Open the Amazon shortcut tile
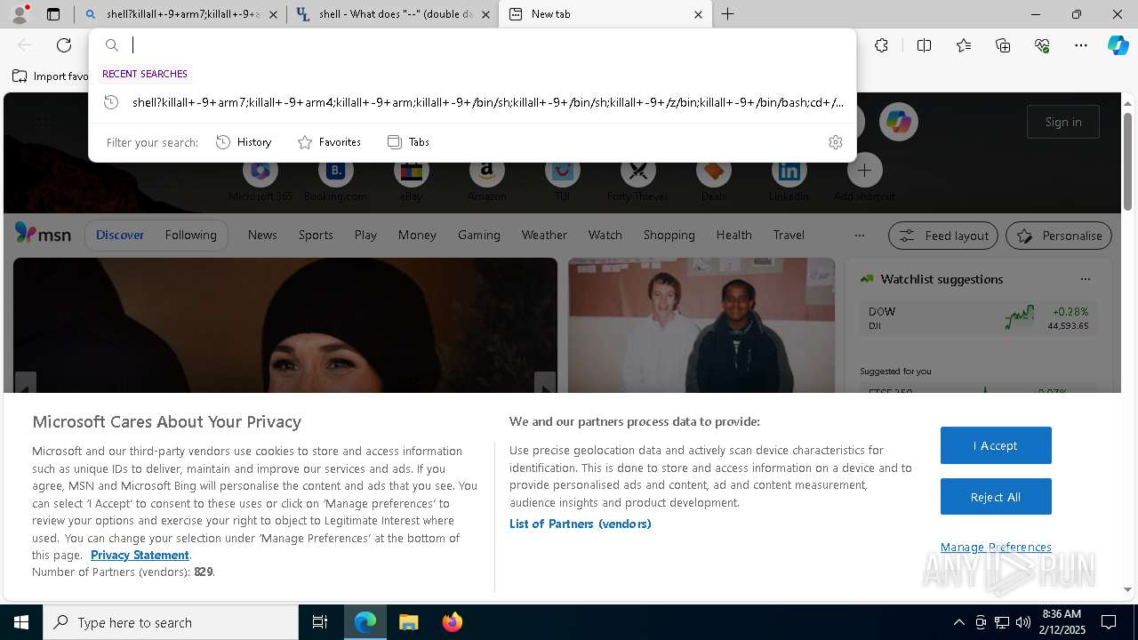 (x=486, y=170)
